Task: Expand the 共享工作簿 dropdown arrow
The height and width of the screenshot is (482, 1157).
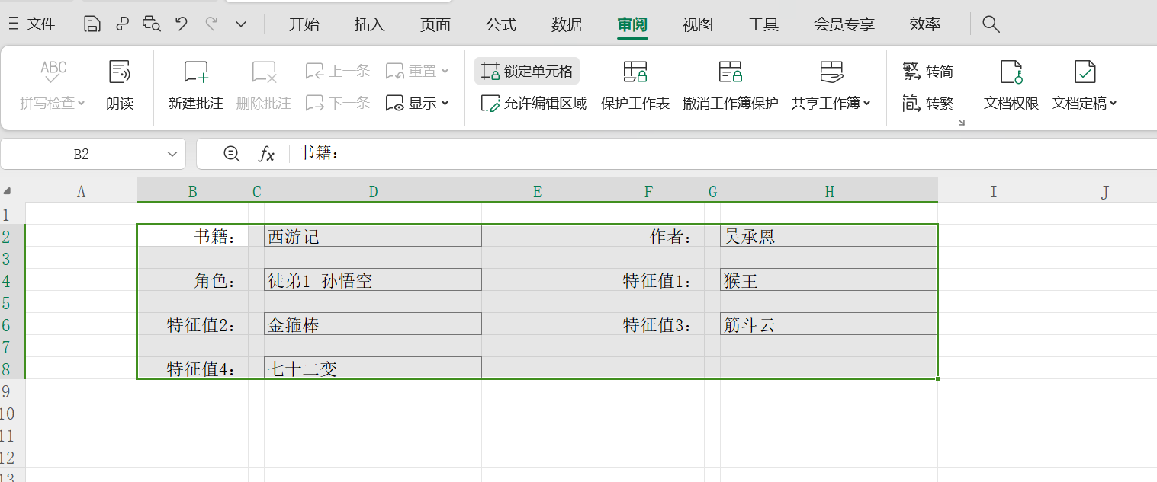Action: tap(867, 103)
